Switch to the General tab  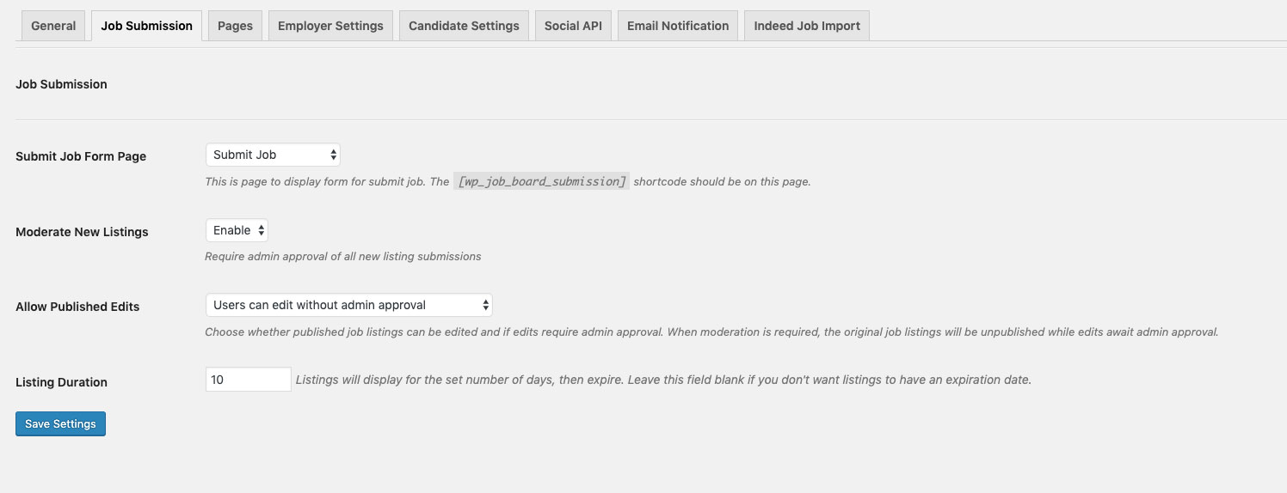click(53, 26)
